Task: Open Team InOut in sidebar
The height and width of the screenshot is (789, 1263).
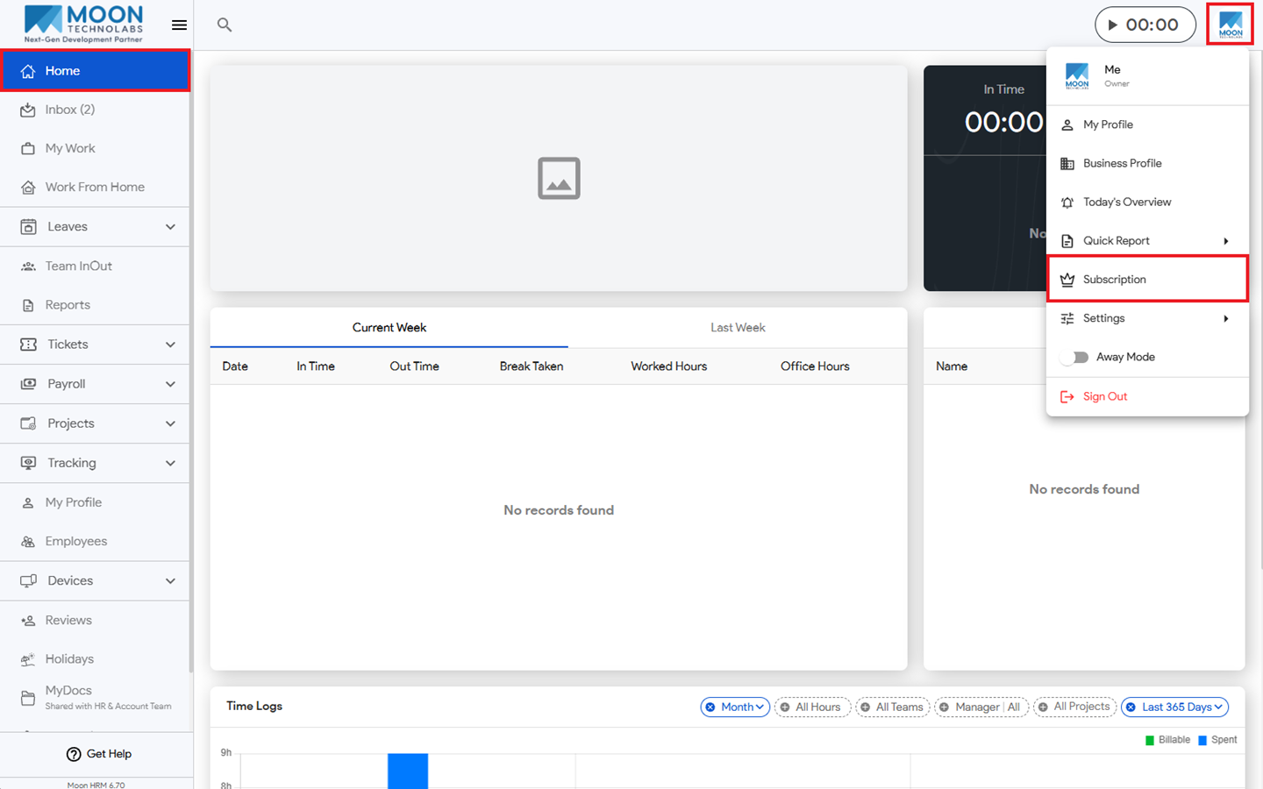Action: click(x=95, y=266)
